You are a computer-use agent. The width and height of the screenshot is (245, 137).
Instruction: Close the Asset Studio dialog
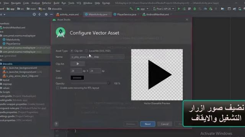pos(187,19)
